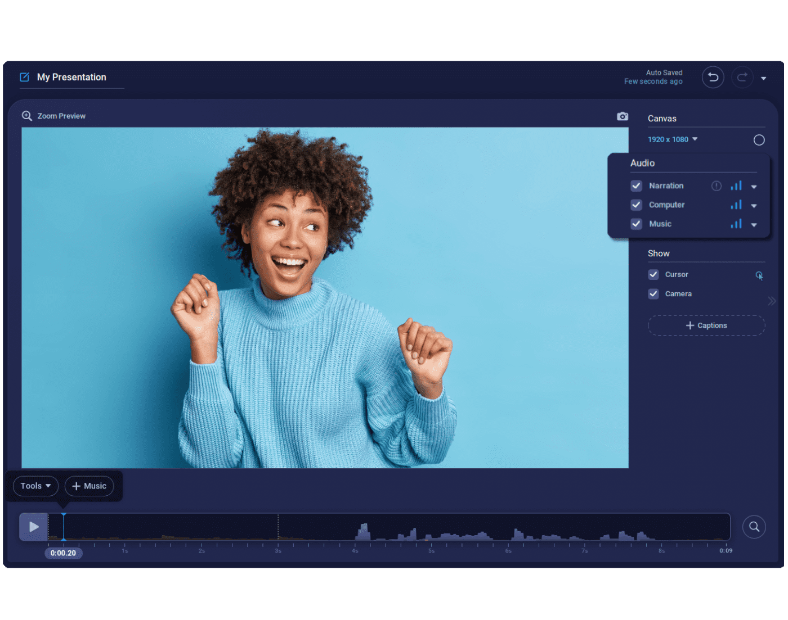Image resolution: width=788 pixels, height=620 pixels.
Task: Click the cursor highlight icon
Action: pyautogui.click(x=759, y=275)
